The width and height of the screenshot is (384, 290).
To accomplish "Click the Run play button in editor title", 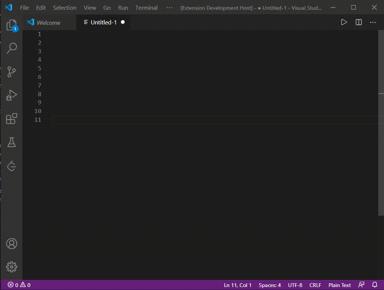I will tap(344, 23).
